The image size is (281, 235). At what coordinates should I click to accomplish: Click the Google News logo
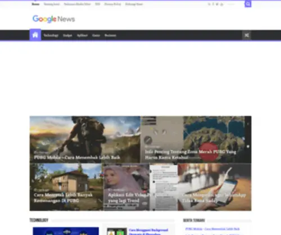pyautogui.click(x=54, y=19)
